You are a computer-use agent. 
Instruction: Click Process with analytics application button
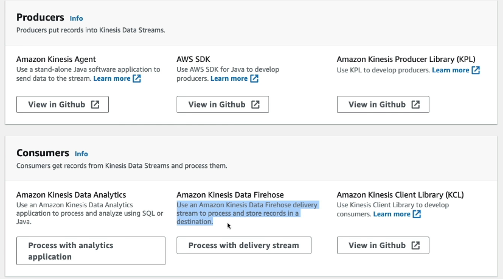click(91, 251)
